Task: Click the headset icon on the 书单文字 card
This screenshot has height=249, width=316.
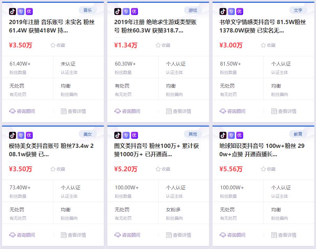Action: [222, 111]
